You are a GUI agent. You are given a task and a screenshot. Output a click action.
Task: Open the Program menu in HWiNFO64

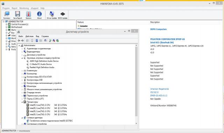pos(6,8)
